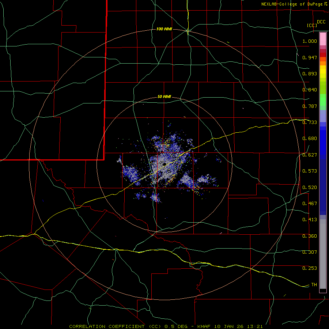Select the 0.307 legend value
The height and width of the screenshot is (329, 329).
310,252
